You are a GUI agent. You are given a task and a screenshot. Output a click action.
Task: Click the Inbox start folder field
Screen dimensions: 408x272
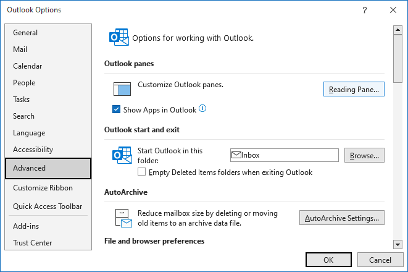pyautogui.click(x=285, y=155)
